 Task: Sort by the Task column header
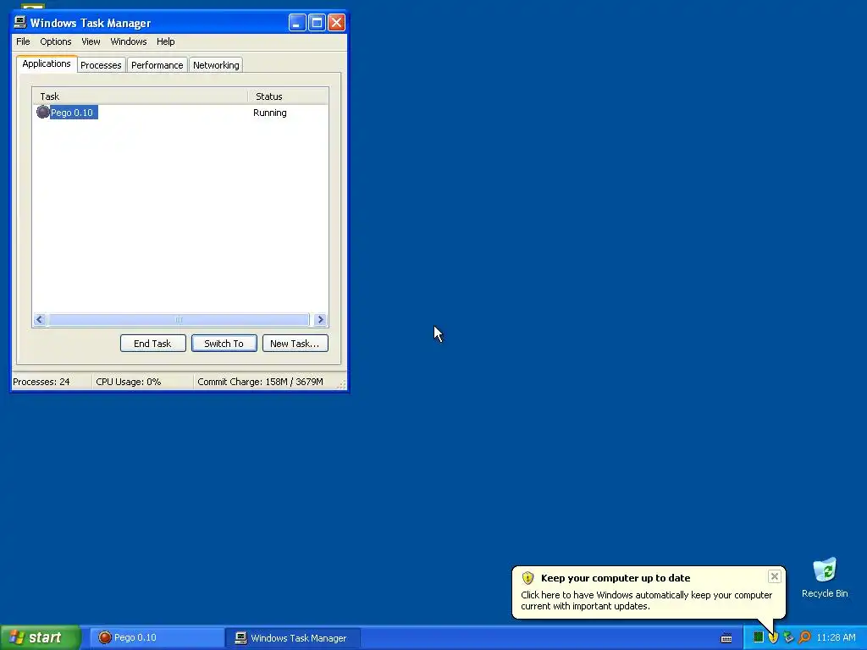pos(140,96)
